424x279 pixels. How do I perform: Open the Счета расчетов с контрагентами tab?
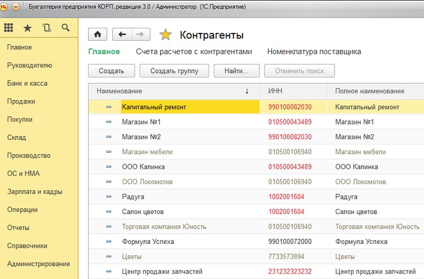[194, 51]
